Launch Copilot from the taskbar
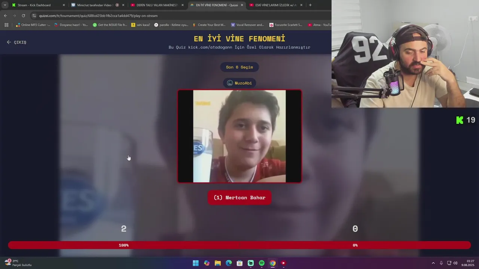This screenshot has height=269, width=479. click(x=207, y=263)
